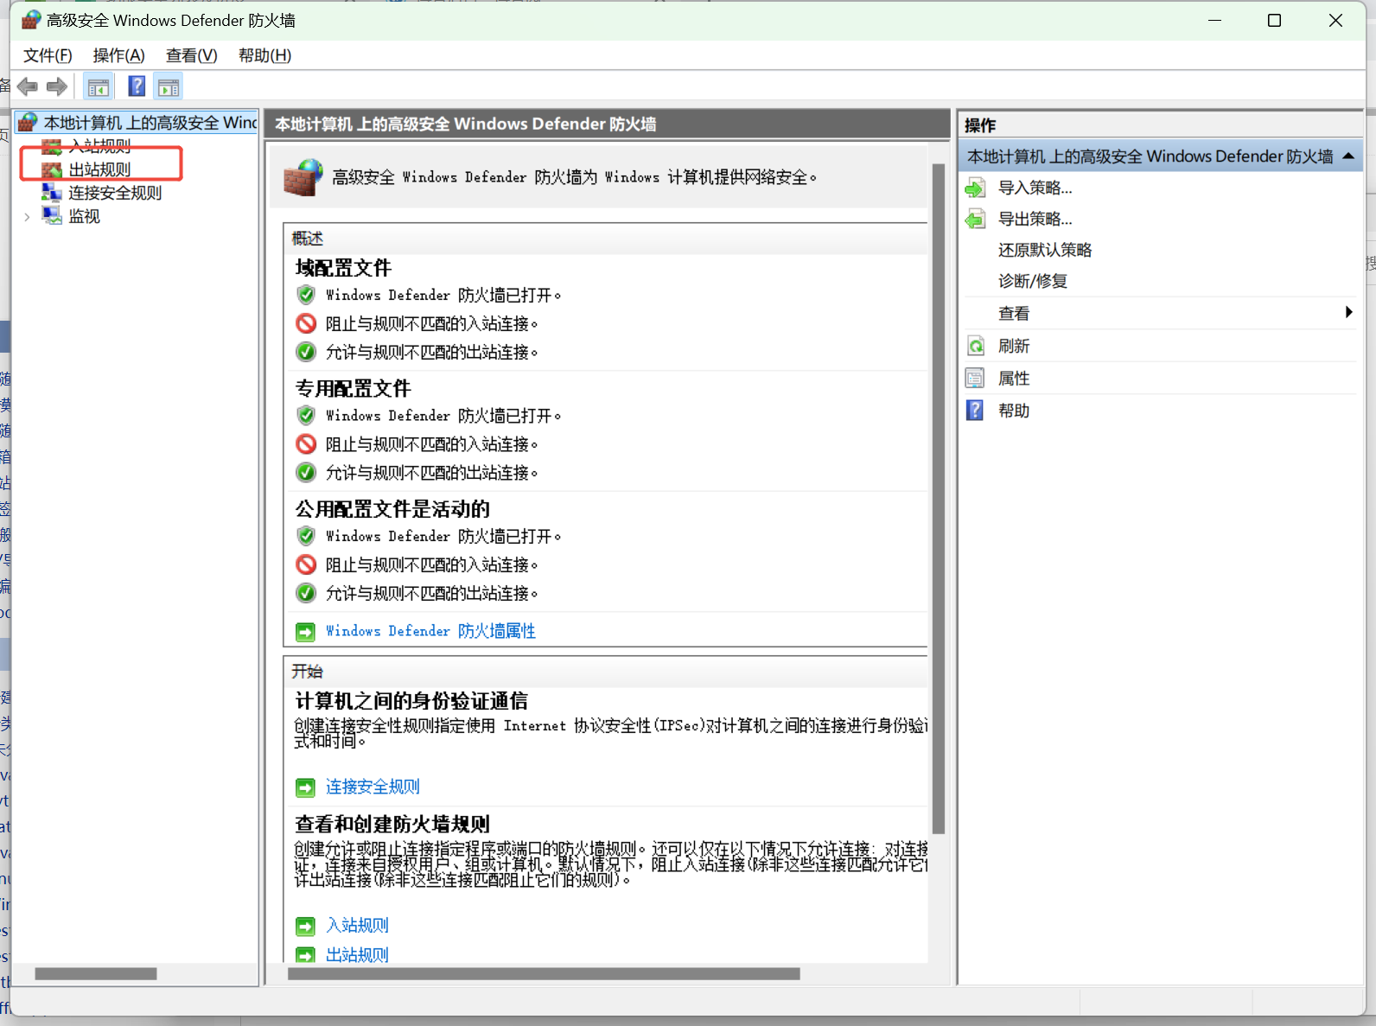The height and width of the screenshot is (1026, 1376).
Task: Open the 帮助(H) menu
Action: click(264, 55)
